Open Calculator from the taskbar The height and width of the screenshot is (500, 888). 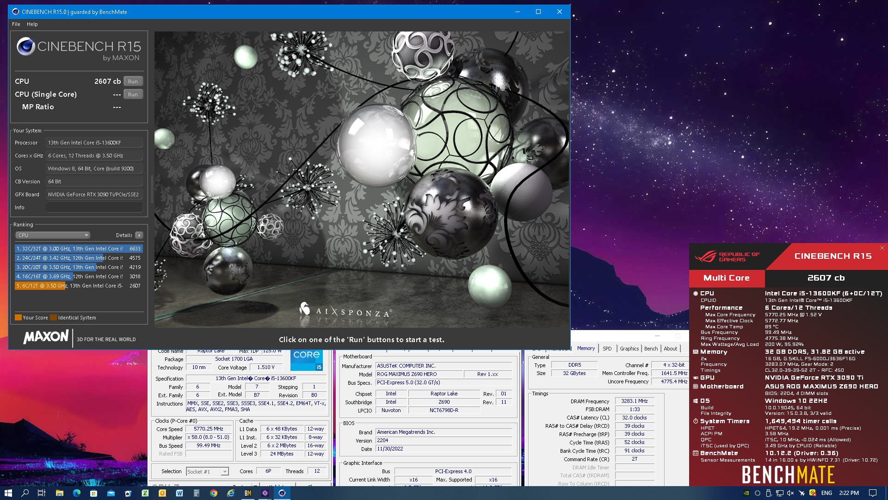pyautogui.click(x=197, y=493)
